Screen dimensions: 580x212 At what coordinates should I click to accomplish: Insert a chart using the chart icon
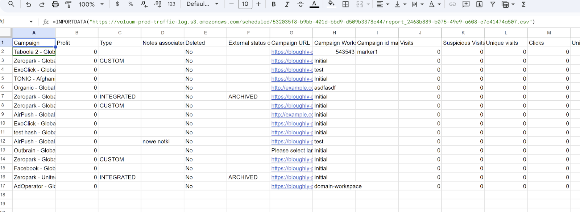(479, 4)
